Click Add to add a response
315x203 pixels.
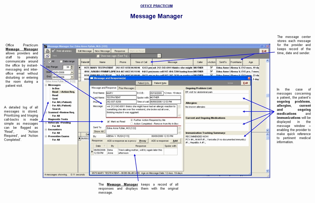point(175,141)
